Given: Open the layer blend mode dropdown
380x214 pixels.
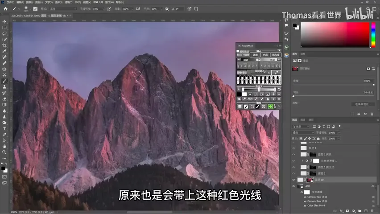Looking at the screenshot, I should click(x=303, y=132).
